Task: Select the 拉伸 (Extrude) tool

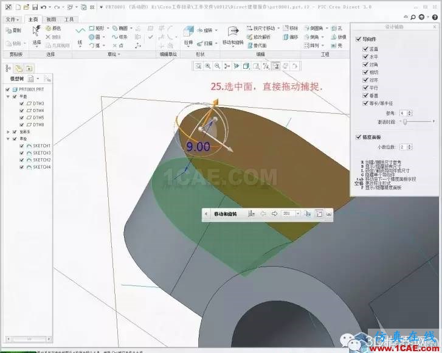Action: (188, 36)
